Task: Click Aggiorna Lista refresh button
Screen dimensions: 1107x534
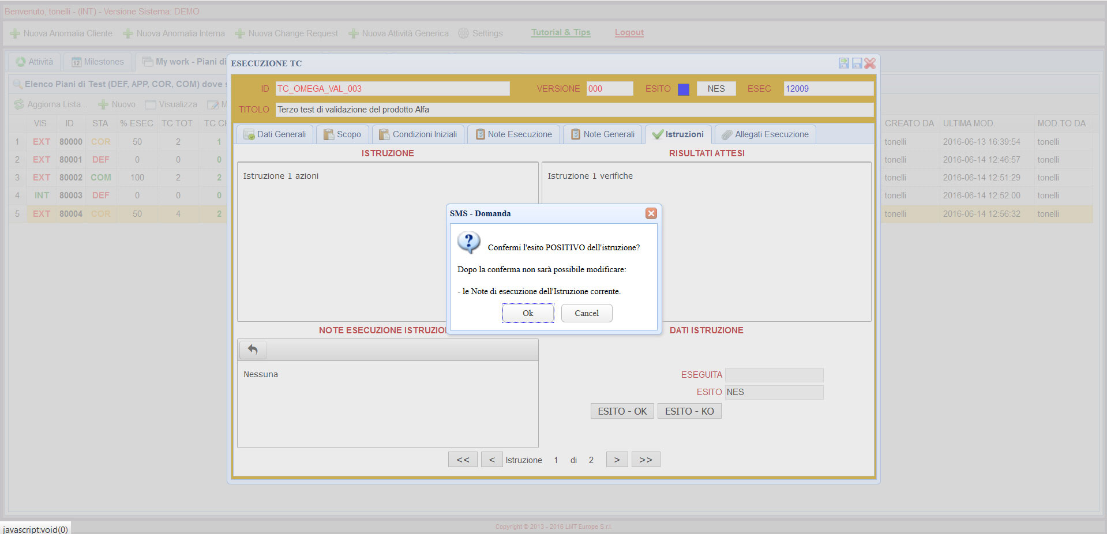Action: (51, 104)
